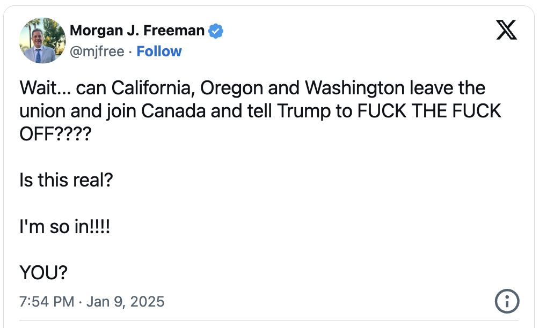
Task: Click the word "Washington" in the tweet
Action: [x=354, y=88]
